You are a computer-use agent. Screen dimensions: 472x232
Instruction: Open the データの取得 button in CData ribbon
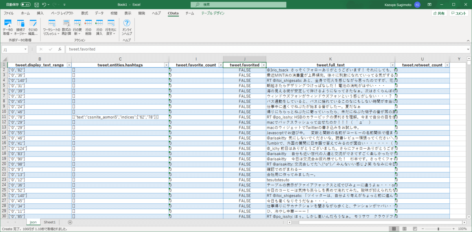(x=7, y=27)
